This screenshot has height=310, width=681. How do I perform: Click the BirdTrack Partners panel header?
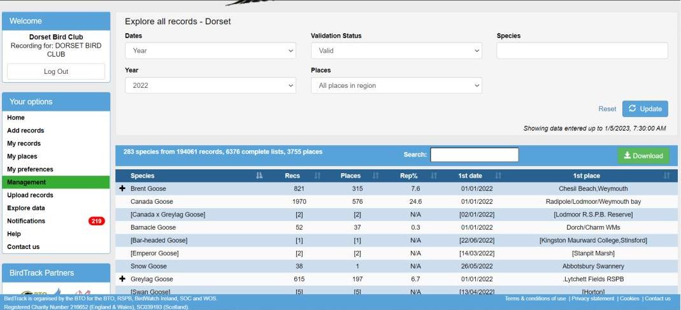(56, 273)
